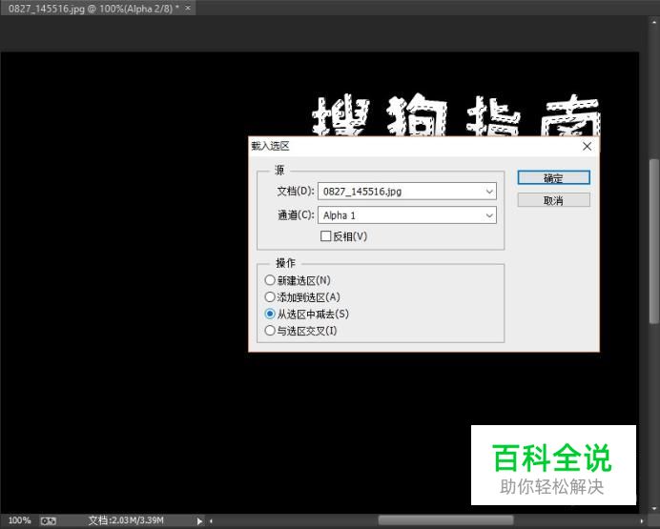The height and width of the screenshot is (529, 660).
Task: Click the status bar preview icon
Action: click(48, 521)
